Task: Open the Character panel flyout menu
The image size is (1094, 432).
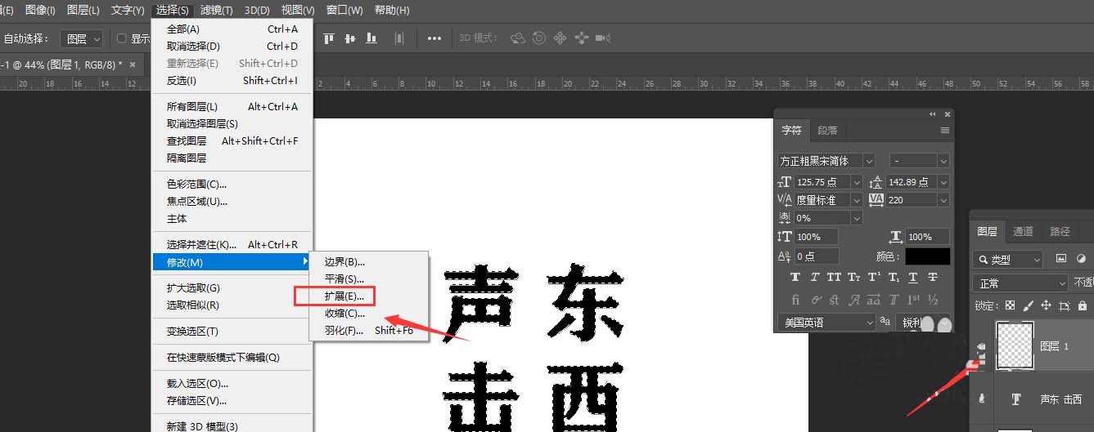Action: coord(945,131)
